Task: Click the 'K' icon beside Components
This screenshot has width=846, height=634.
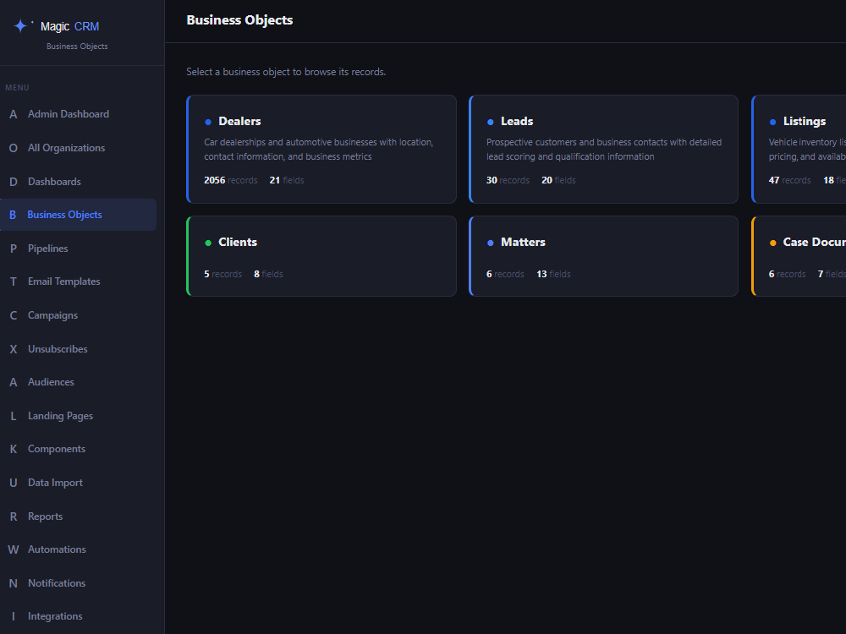Action: coord(14,449)
